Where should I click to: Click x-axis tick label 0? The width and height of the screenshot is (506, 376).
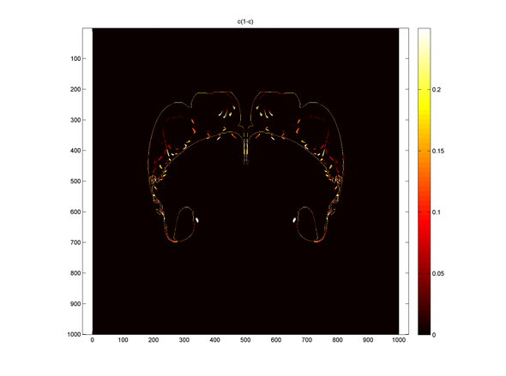pos(93,340)
